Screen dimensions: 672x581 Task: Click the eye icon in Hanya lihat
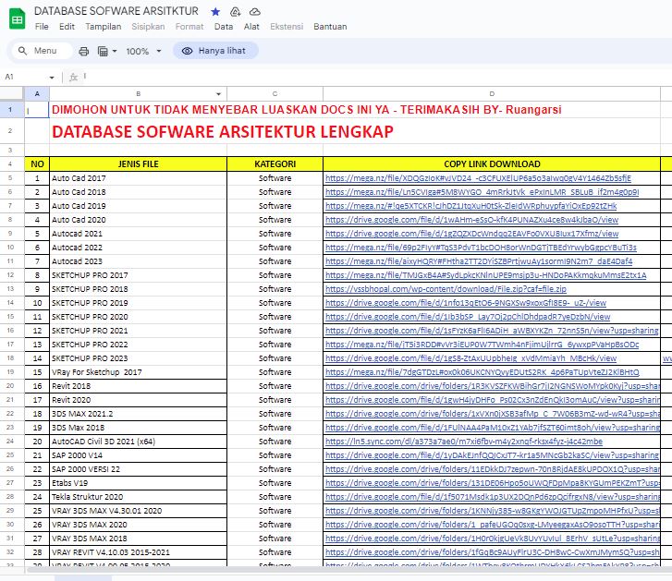[187, 51]
